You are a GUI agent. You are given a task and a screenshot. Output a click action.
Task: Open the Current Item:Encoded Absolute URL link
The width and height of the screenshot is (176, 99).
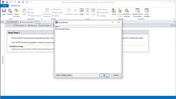pos(36,38)
